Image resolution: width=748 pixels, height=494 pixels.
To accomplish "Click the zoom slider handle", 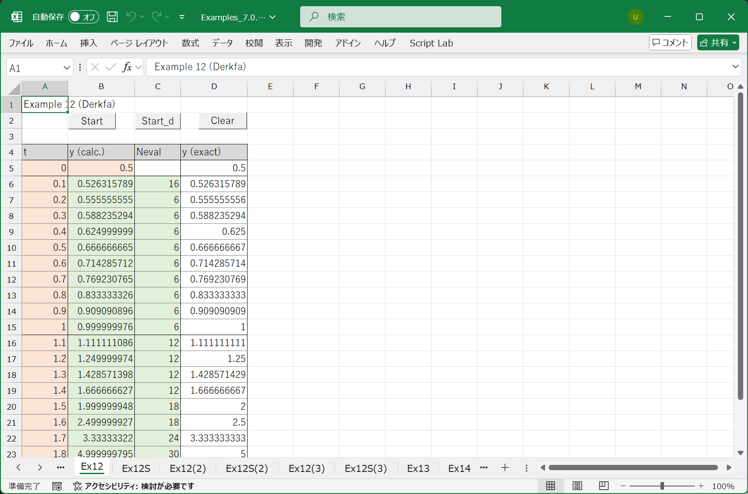I will pyautogui.click(x=662, y=486).
